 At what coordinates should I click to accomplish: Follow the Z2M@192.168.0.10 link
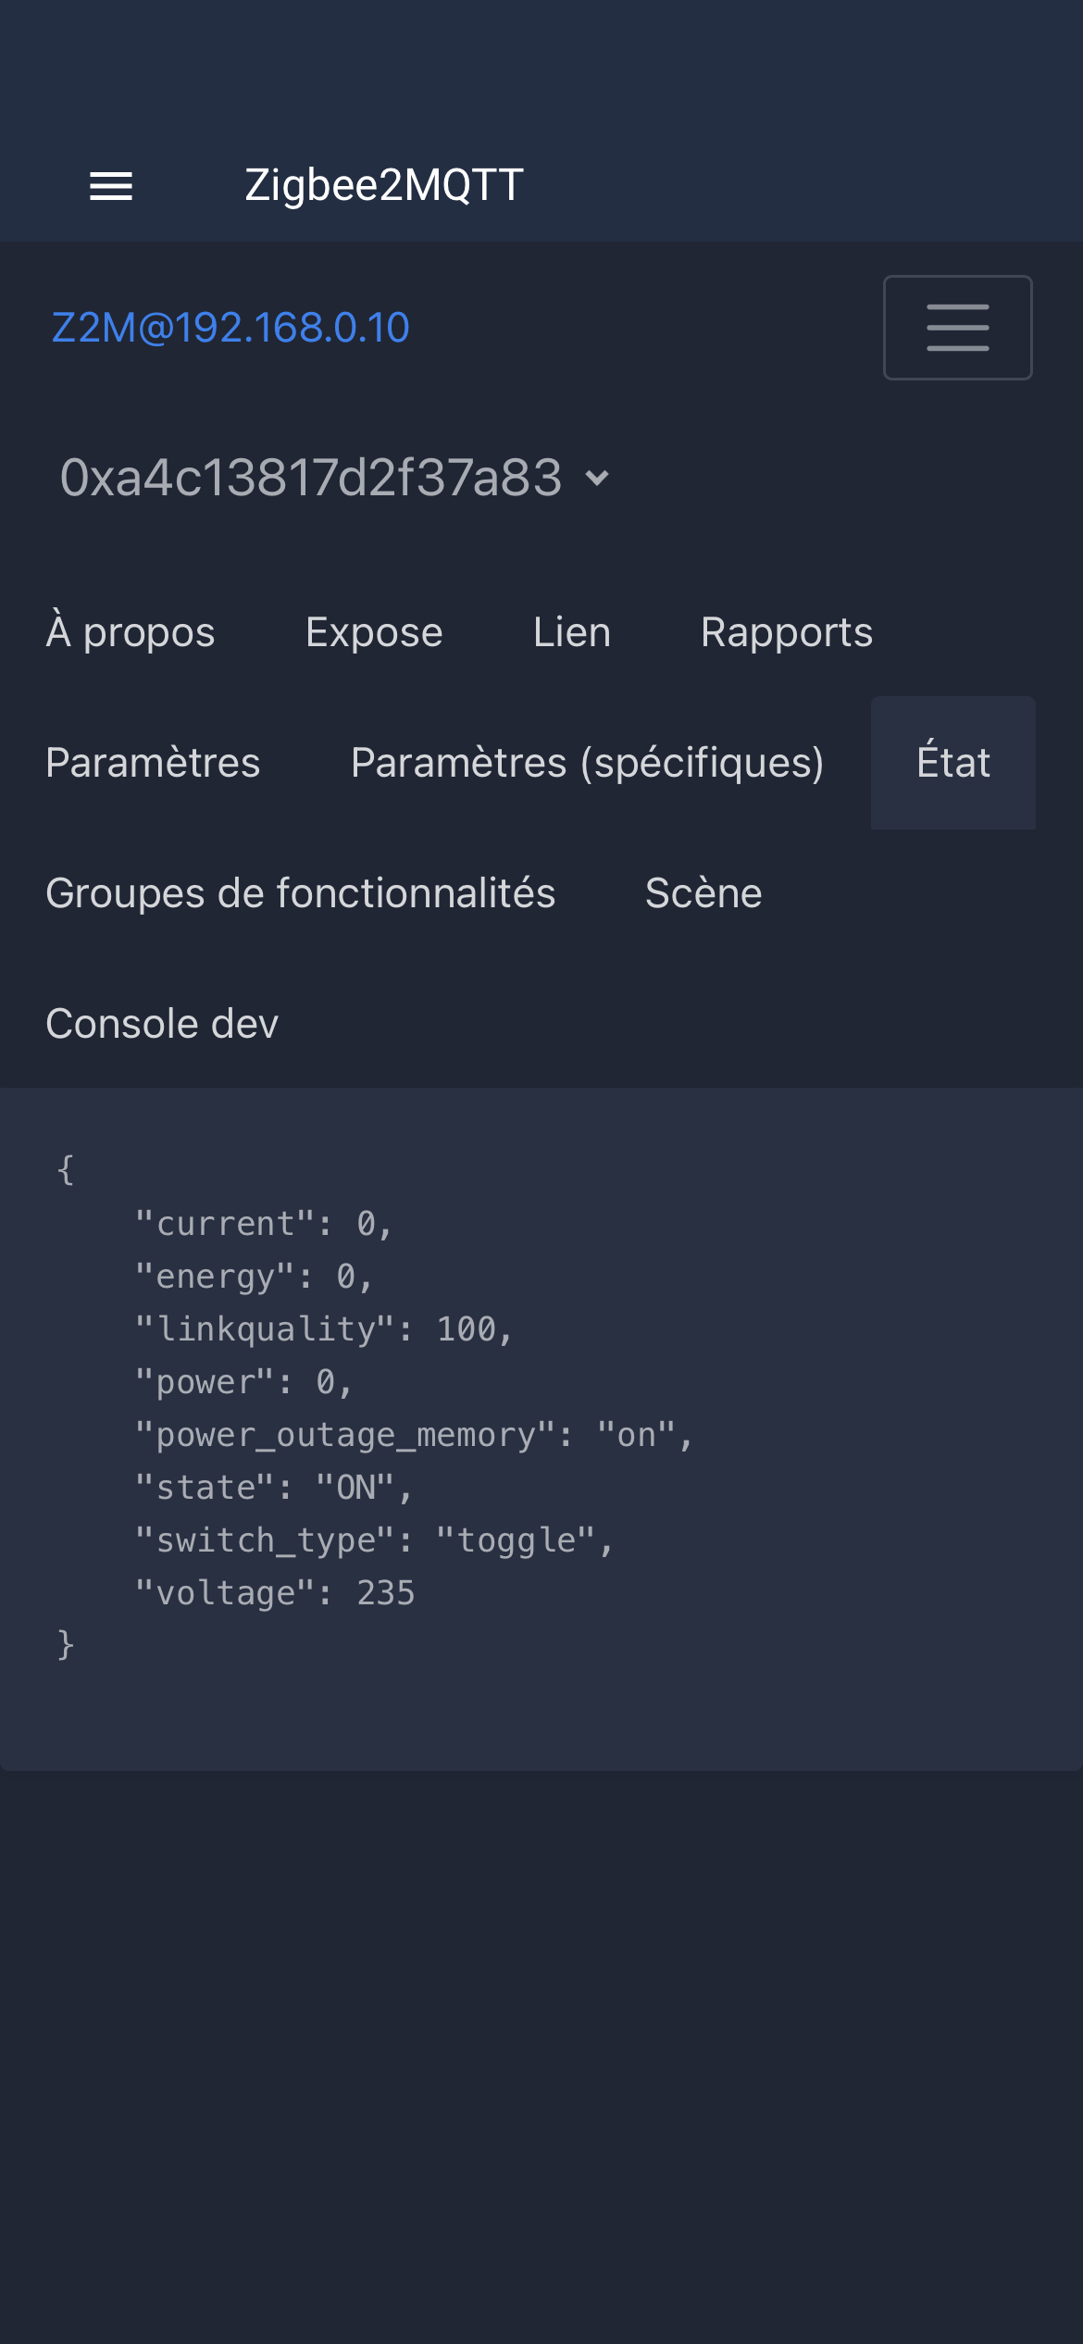coord(230,328)
